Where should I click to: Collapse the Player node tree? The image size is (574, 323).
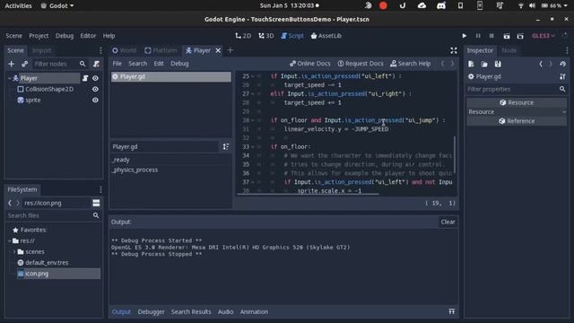(x=10, y=78)
